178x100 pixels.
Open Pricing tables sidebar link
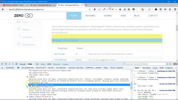point(28,45)
